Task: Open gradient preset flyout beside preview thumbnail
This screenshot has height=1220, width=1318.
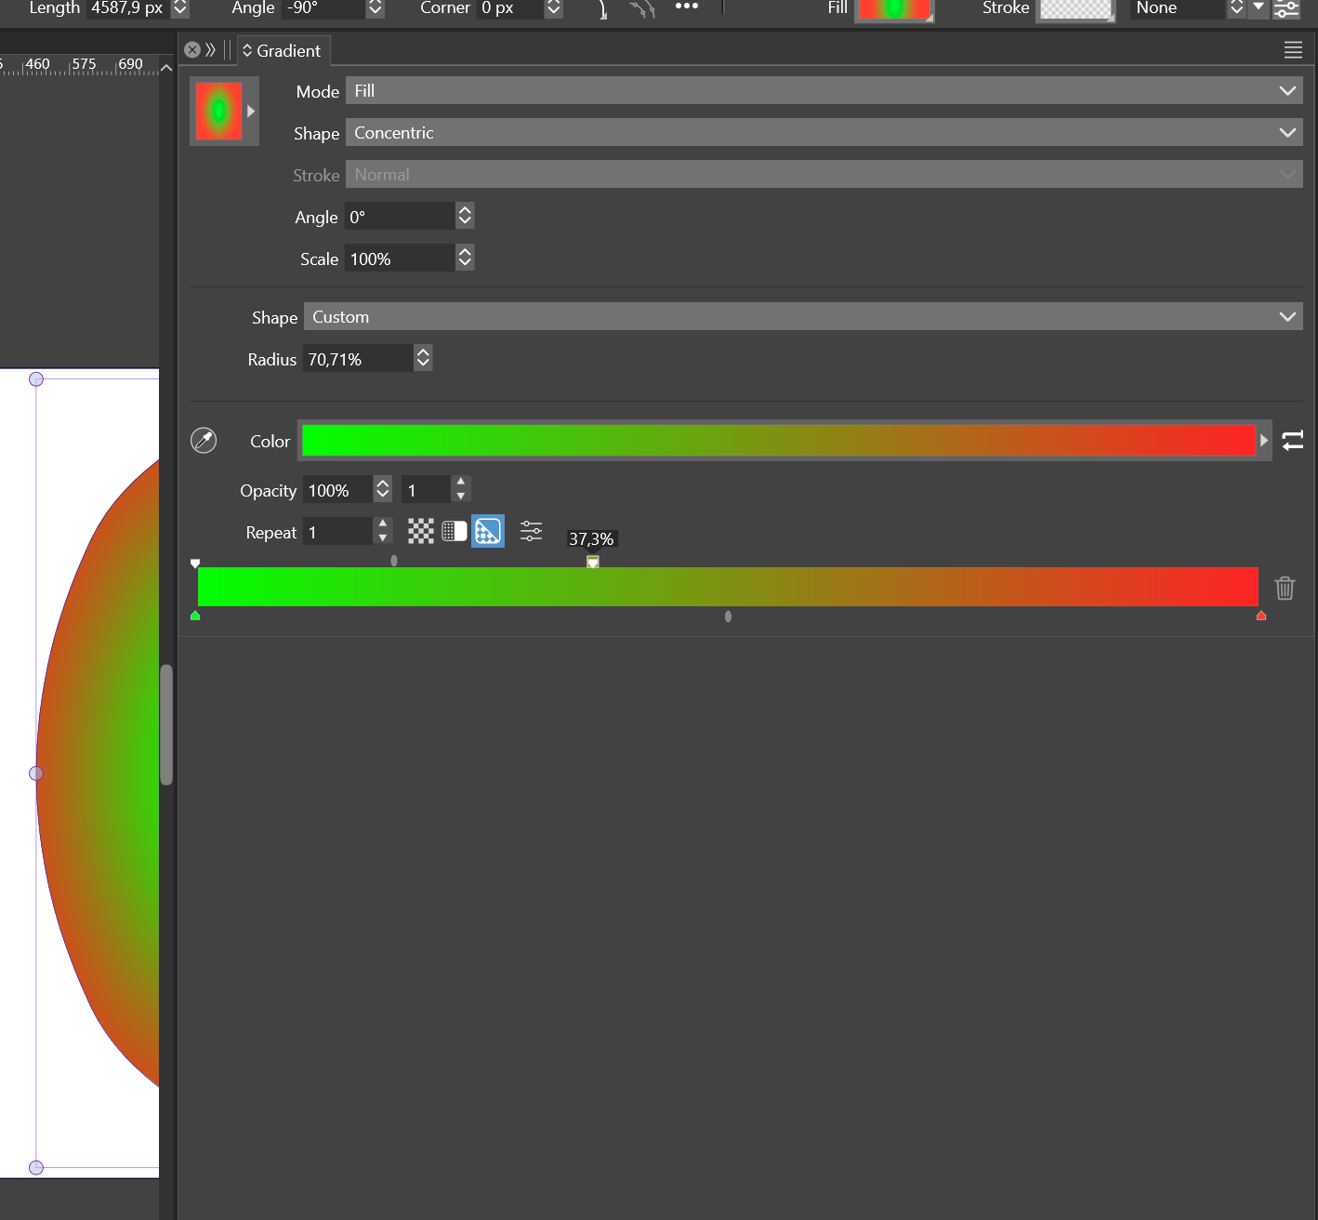Action: point(251,112)
